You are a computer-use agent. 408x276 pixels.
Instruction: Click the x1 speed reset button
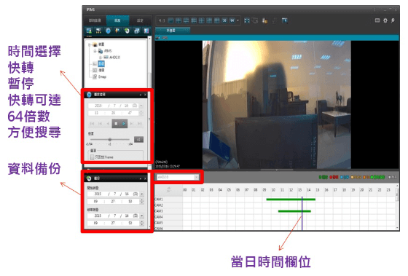click(138, 140)
